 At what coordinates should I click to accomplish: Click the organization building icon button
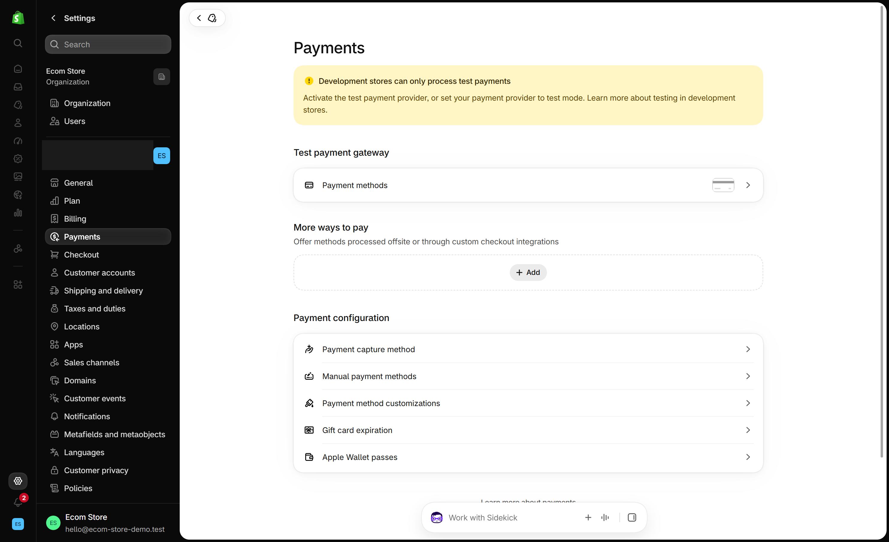(x=162, y=77)
